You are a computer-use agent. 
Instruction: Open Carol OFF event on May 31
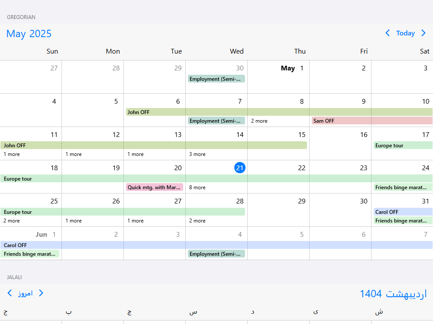403,212
